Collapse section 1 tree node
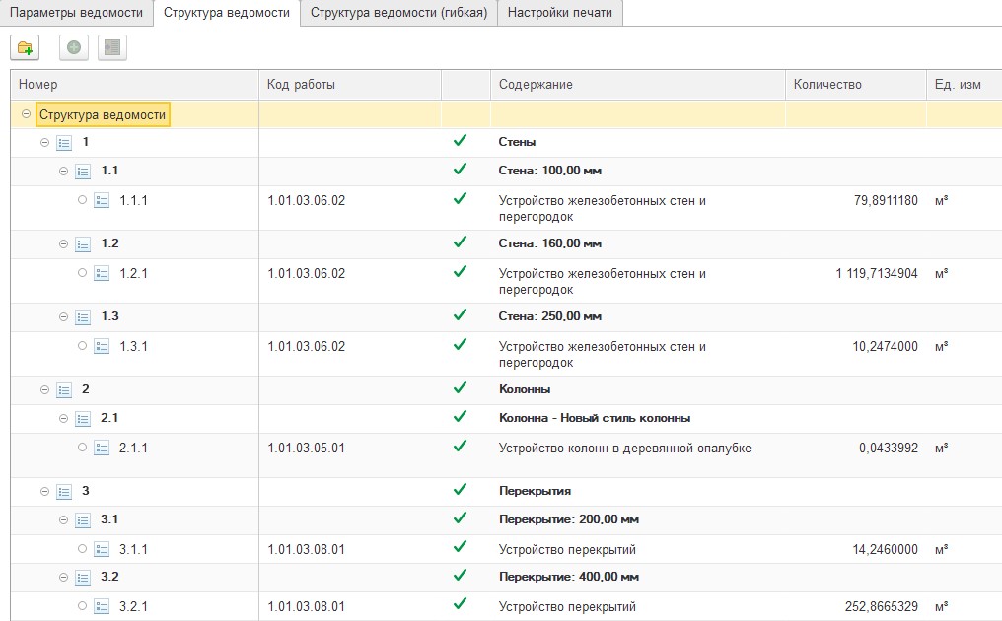The width and height of the screenshot is (1002, 621). [44, 142]
